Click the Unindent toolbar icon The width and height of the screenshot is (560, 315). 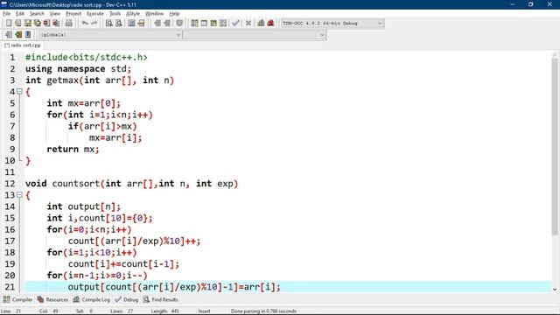167,24
